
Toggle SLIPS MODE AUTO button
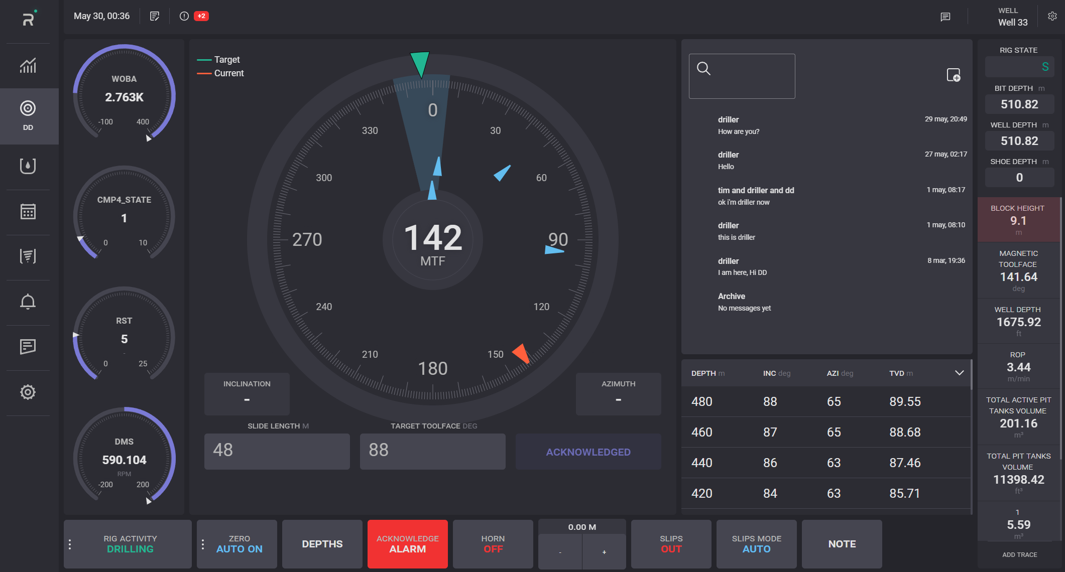pos(756,544)
